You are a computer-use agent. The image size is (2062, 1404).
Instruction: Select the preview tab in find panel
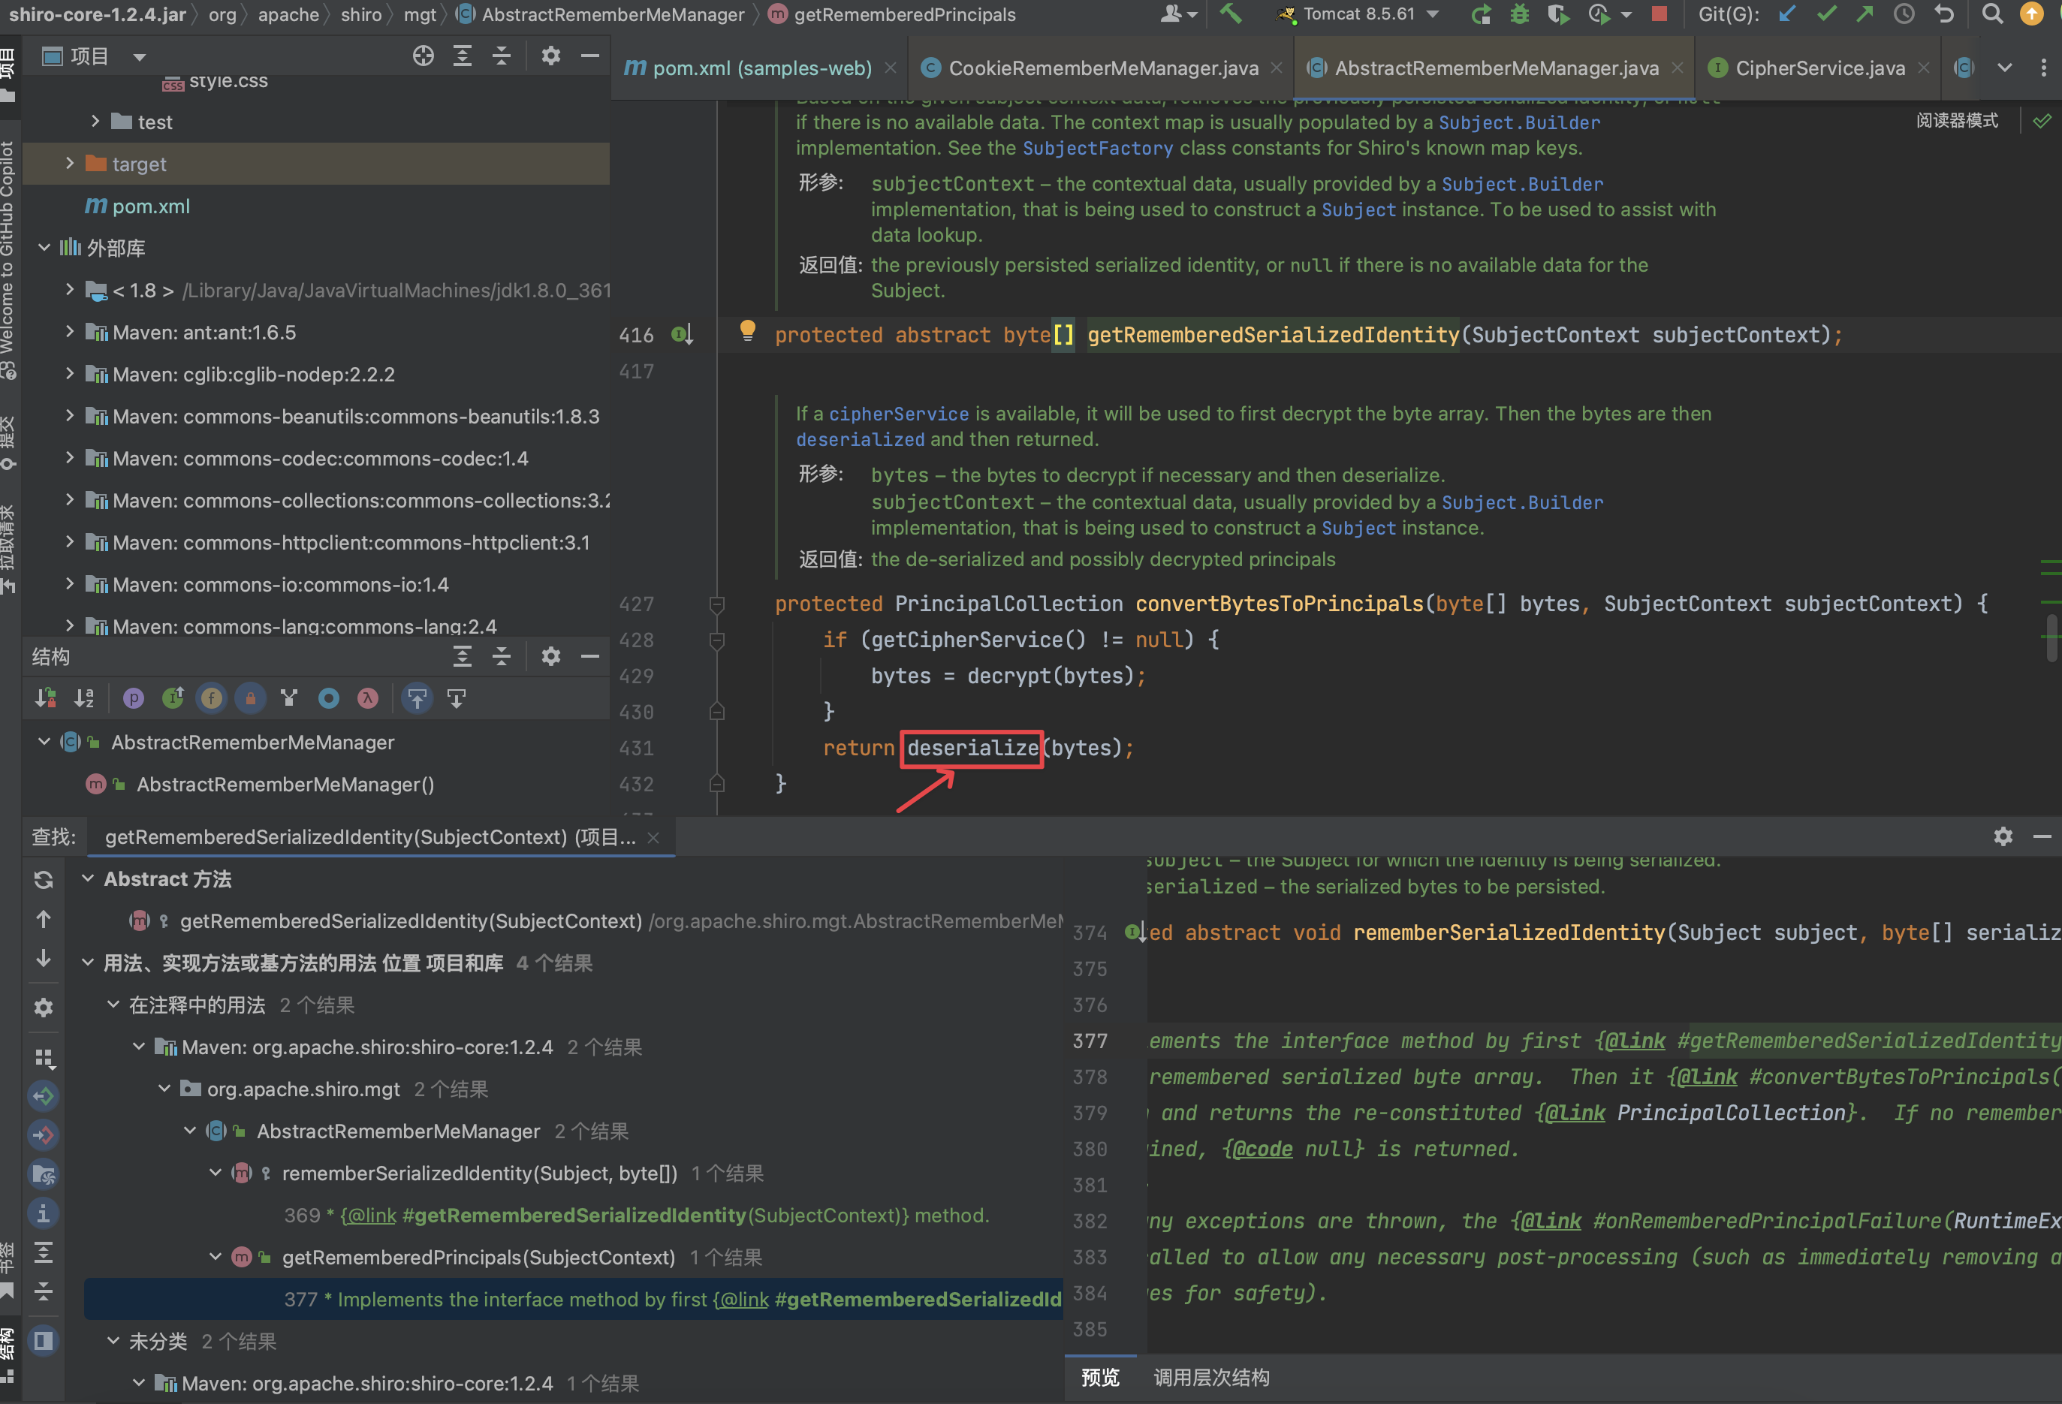[1099, 1378]
